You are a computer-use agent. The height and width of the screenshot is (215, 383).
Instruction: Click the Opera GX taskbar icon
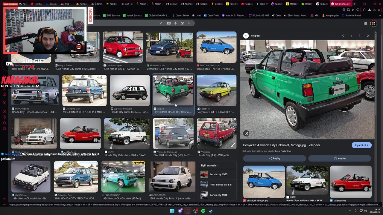tap(188, 211)
